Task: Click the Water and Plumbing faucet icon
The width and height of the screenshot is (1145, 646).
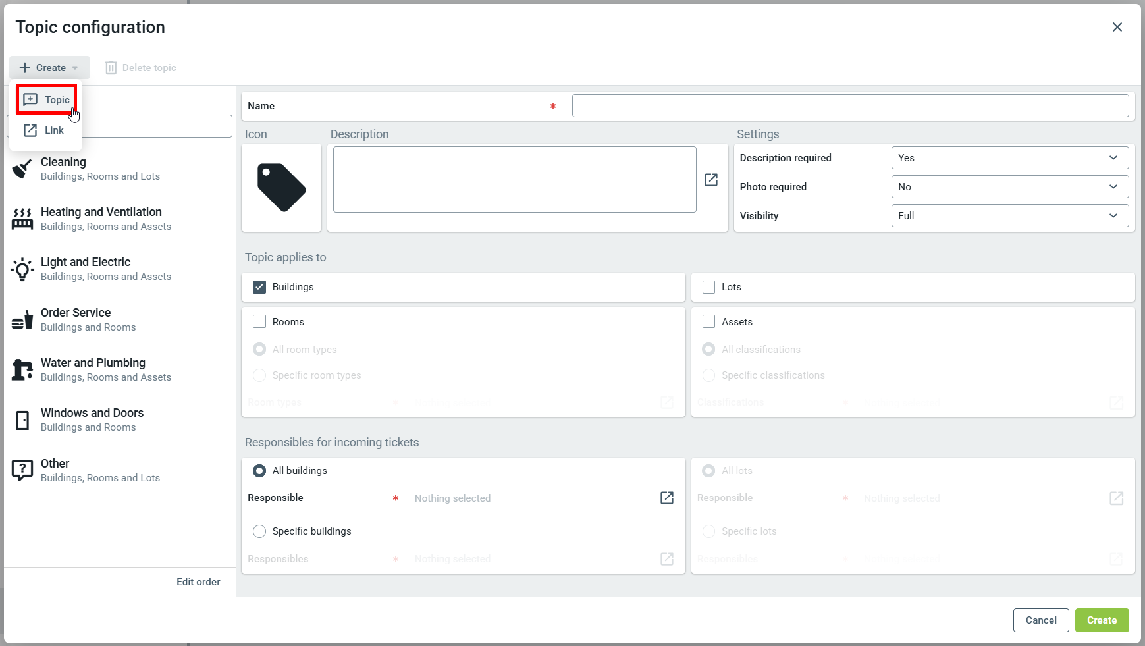Action: (22, 369)
